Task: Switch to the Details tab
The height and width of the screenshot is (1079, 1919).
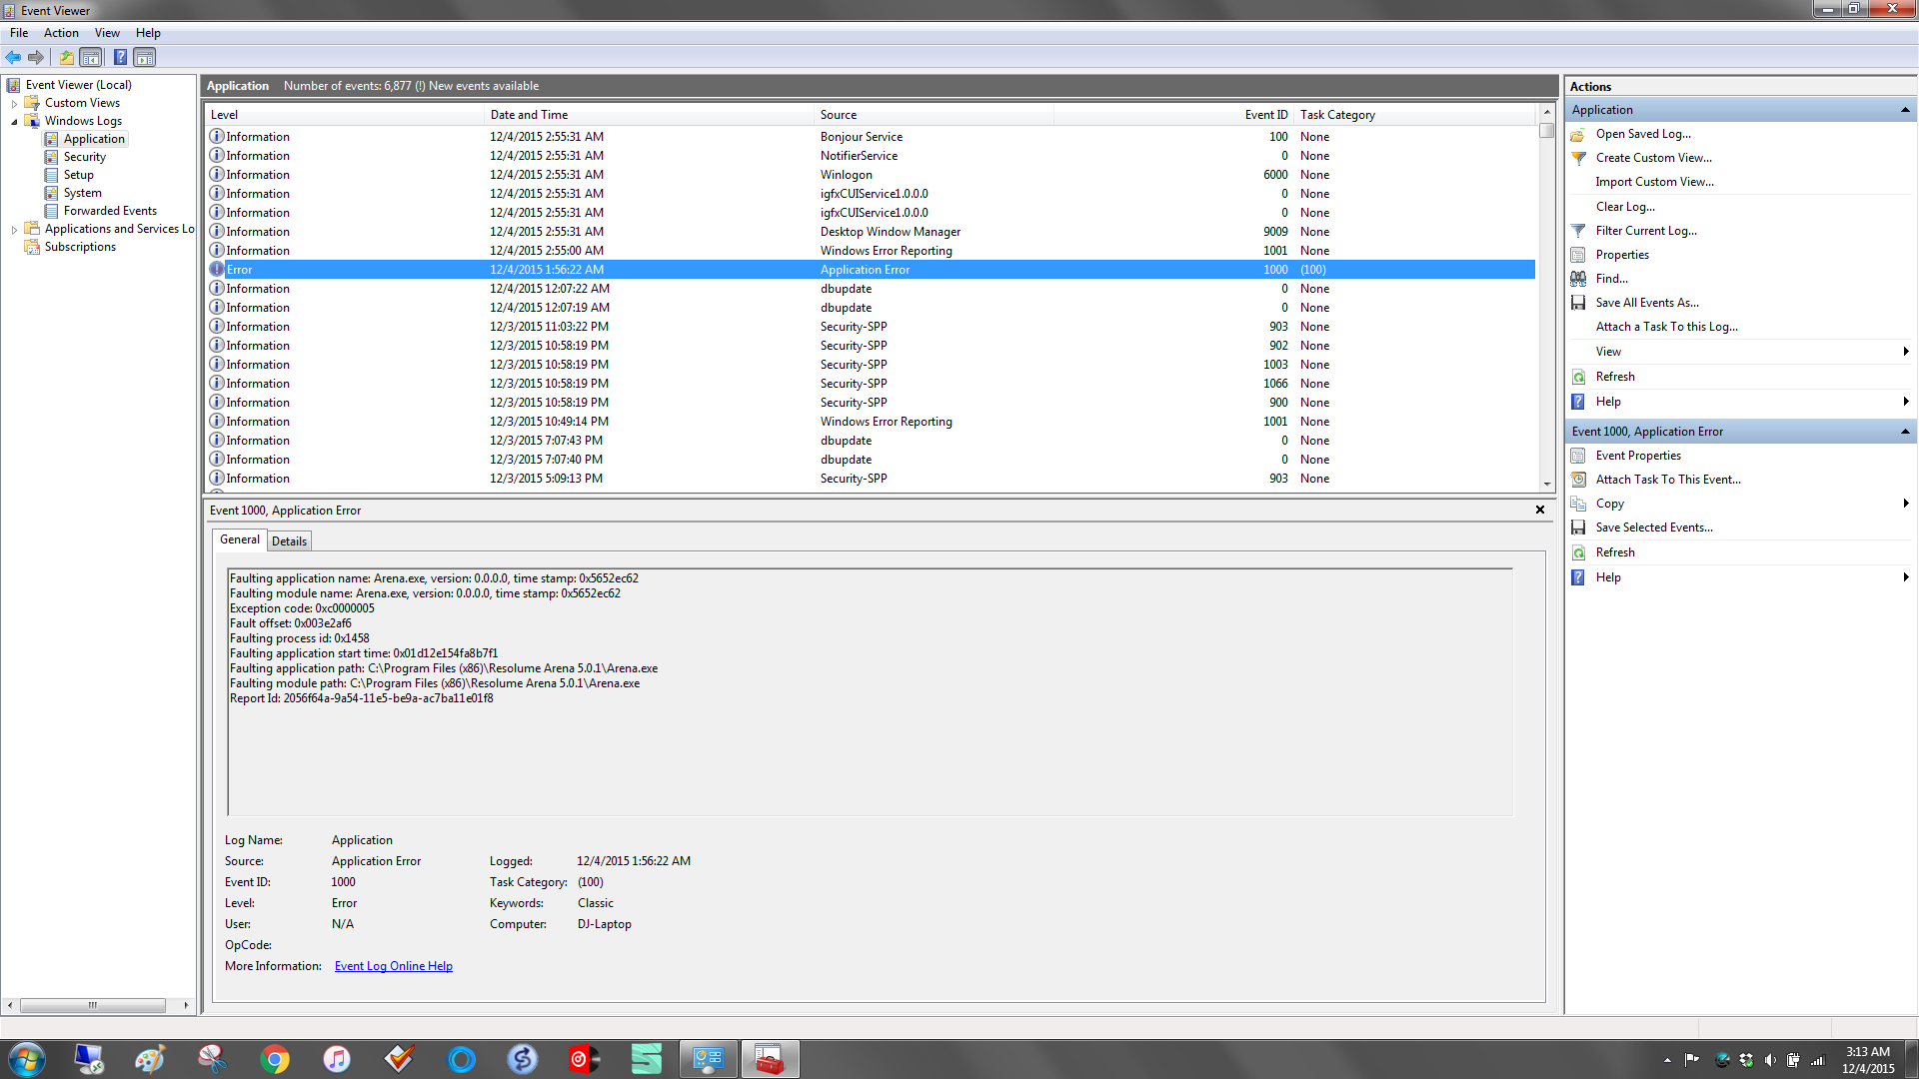Action: (289, 541)
